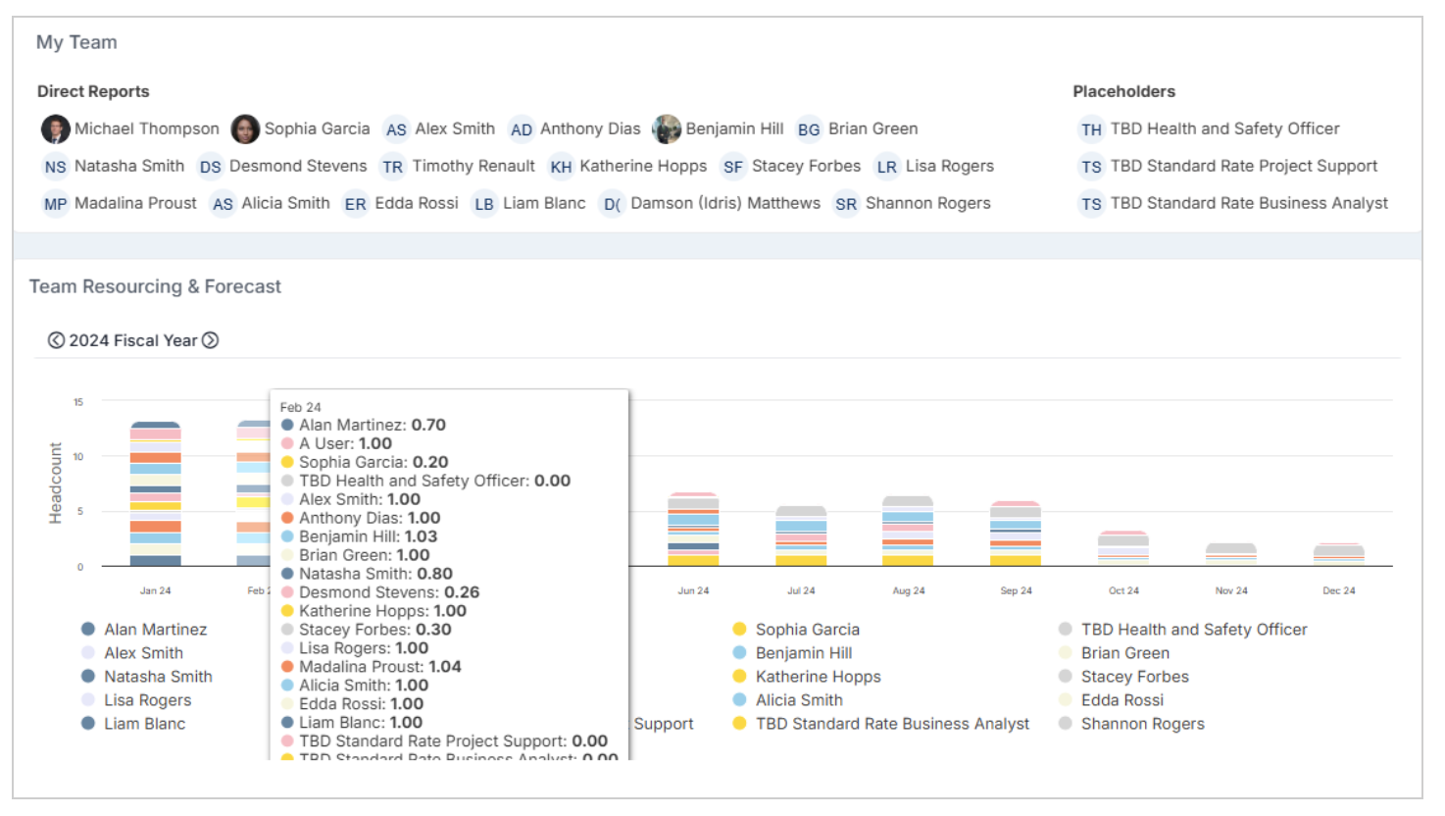Image resolution: width=1445 pixels, height=816 pixels.
Task: Toggle Alex Smith series in chart legend
Action: point(132,653)
